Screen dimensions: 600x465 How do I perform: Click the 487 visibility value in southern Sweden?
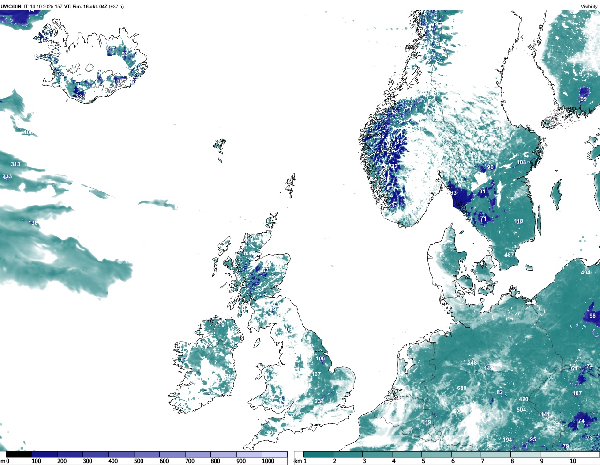(x=509, y=255)
